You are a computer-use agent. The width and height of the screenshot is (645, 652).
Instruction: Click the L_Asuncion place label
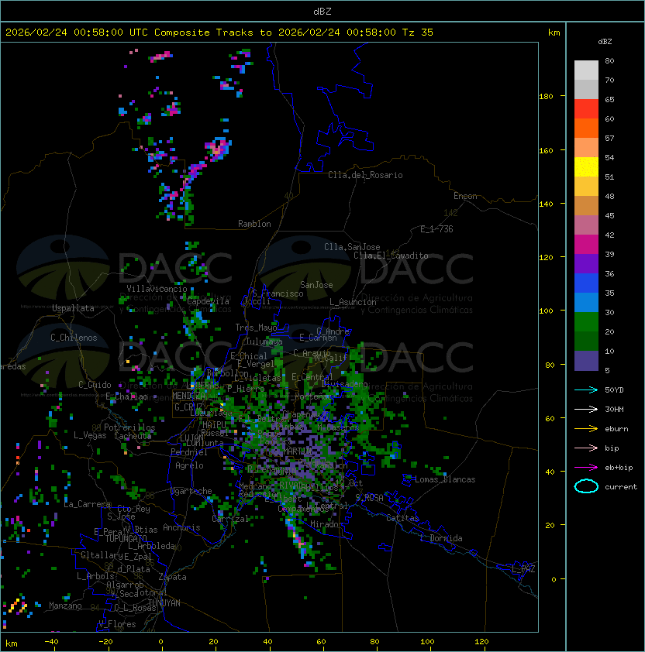pos(353,302)
